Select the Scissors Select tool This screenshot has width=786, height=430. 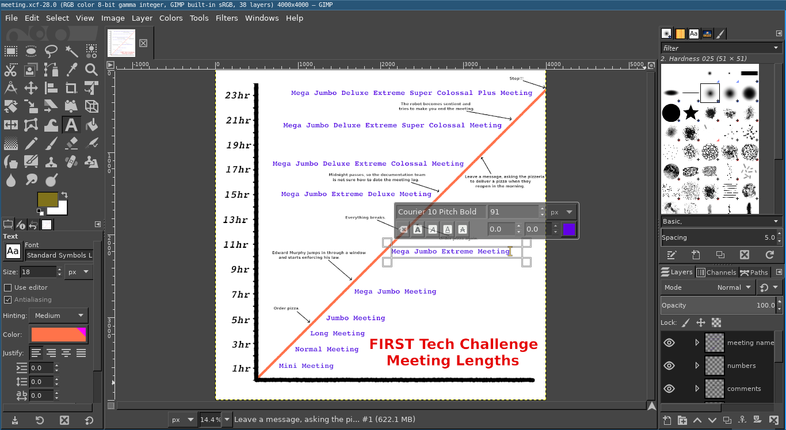coord(11,70)
